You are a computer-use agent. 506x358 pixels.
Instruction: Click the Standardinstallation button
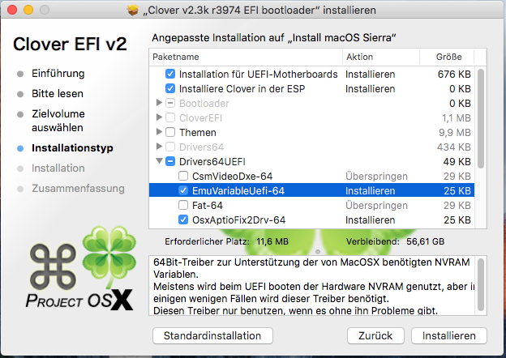212,335
